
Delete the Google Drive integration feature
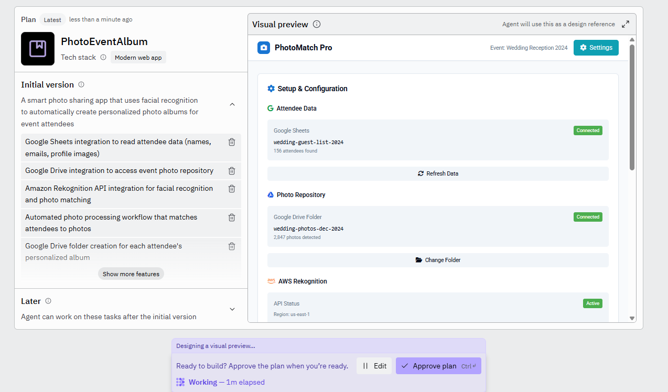click(x=232, y=170)
